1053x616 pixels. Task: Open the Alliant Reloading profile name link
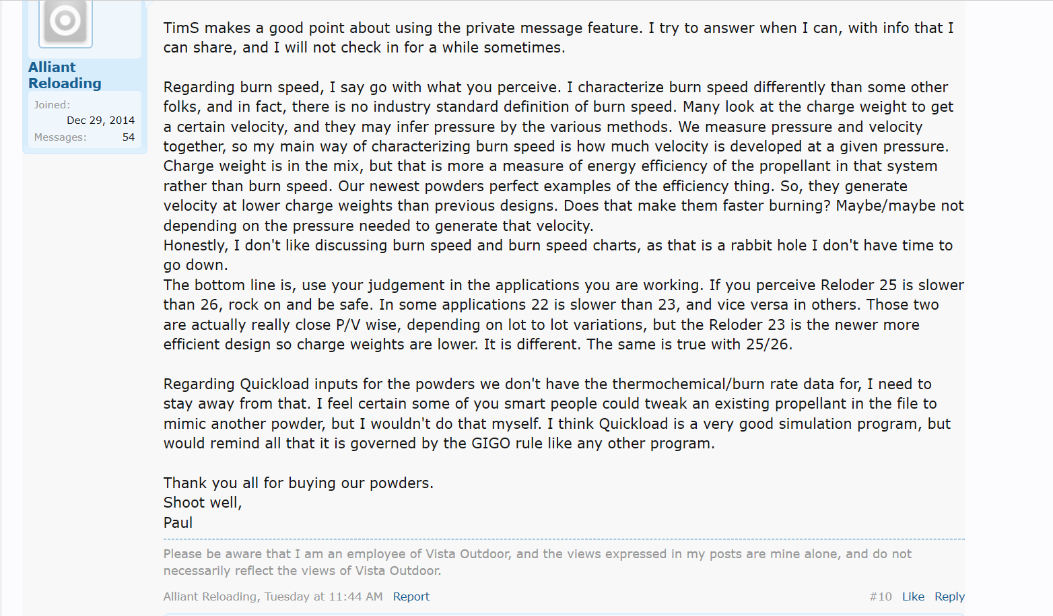tap(65, 75)
